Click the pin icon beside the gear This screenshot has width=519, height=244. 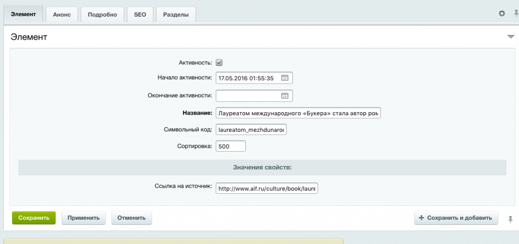(516, 14)
